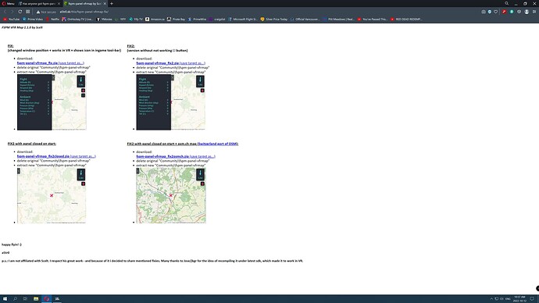Open File Explorer from taskbar
Image resolution: width=539 pixels, height=303 pixels.
click(36, 299)
